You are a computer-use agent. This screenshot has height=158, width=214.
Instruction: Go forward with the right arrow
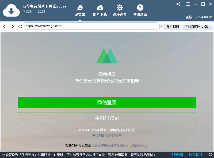12,27
